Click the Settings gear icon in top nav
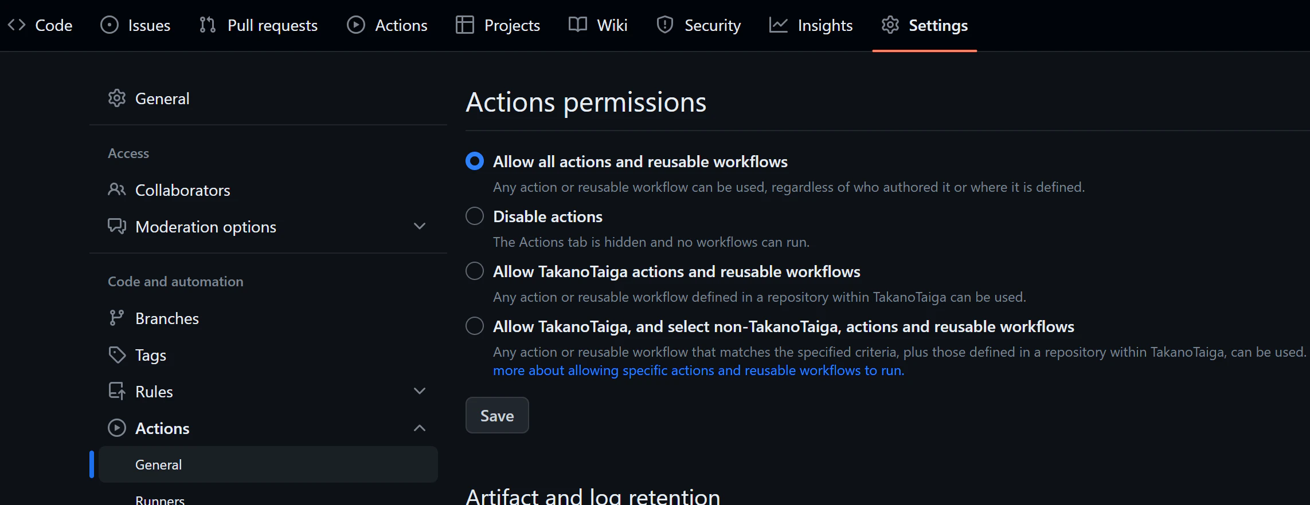 (890, 25)
